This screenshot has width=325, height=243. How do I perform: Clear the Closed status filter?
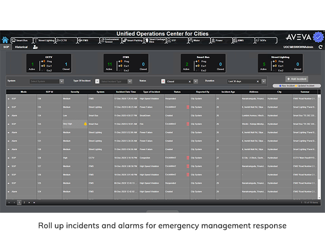coord(189,81)
